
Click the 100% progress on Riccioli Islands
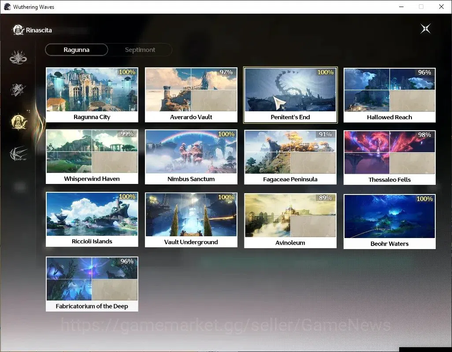click(127, 197)
